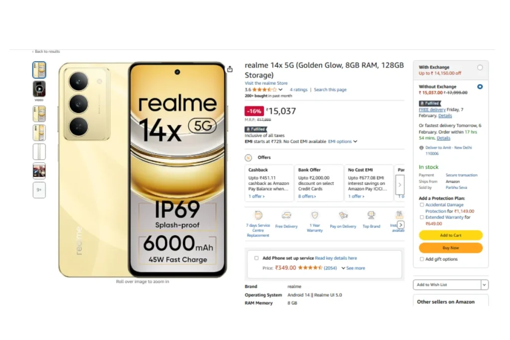The height and width of the screenshot is (340, 510).
Task: Click the Top Brand trophy icon
Action: pyautogui.click(x=371, y=215)
